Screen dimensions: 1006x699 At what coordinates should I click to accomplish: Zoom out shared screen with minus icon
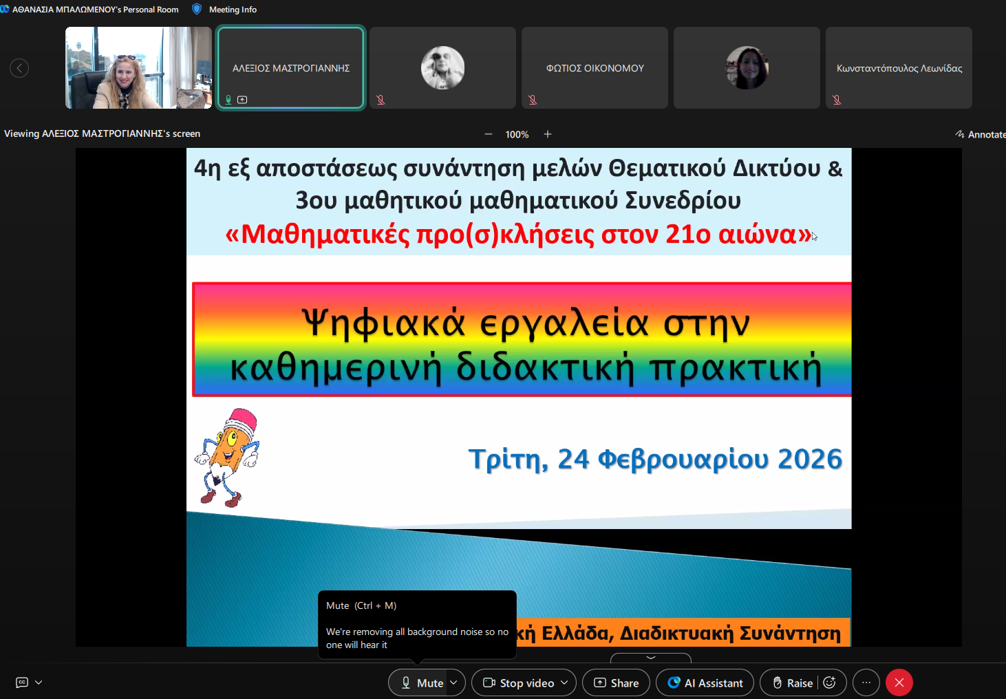[489, 134]
